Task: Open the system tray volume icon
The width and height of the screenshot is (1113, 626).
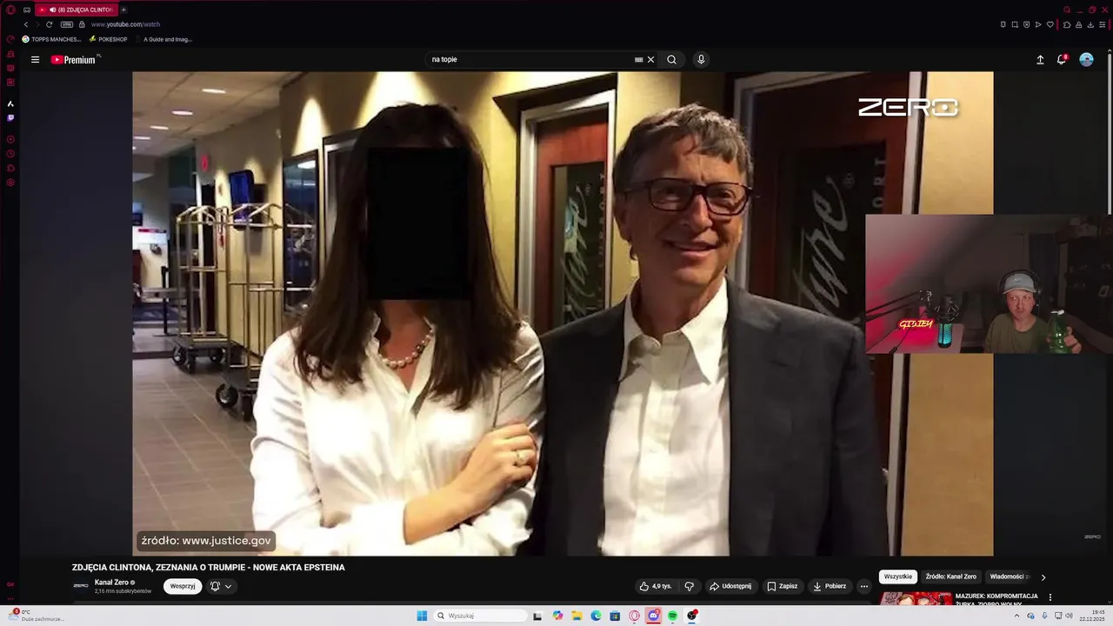Action: pyautogui.click(x=1069, y=616)
